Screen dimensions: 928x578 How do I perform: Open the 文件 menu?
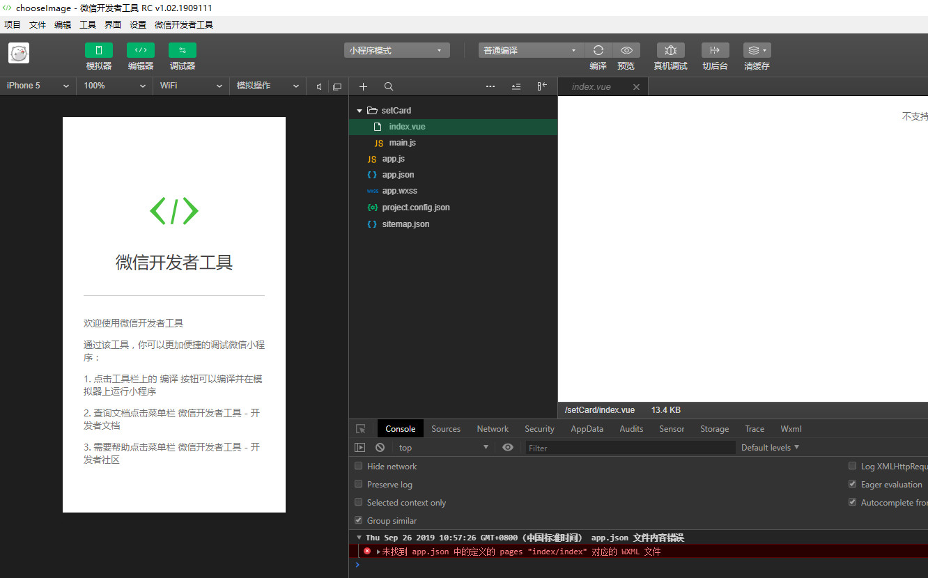pos(38,24)
